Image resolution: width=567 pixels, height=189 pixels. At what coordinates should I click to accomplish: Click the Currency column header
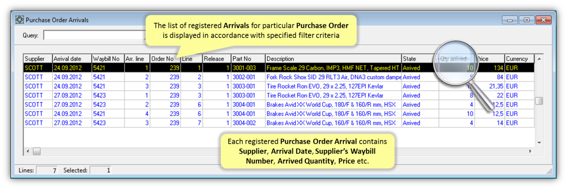(518, 59)
